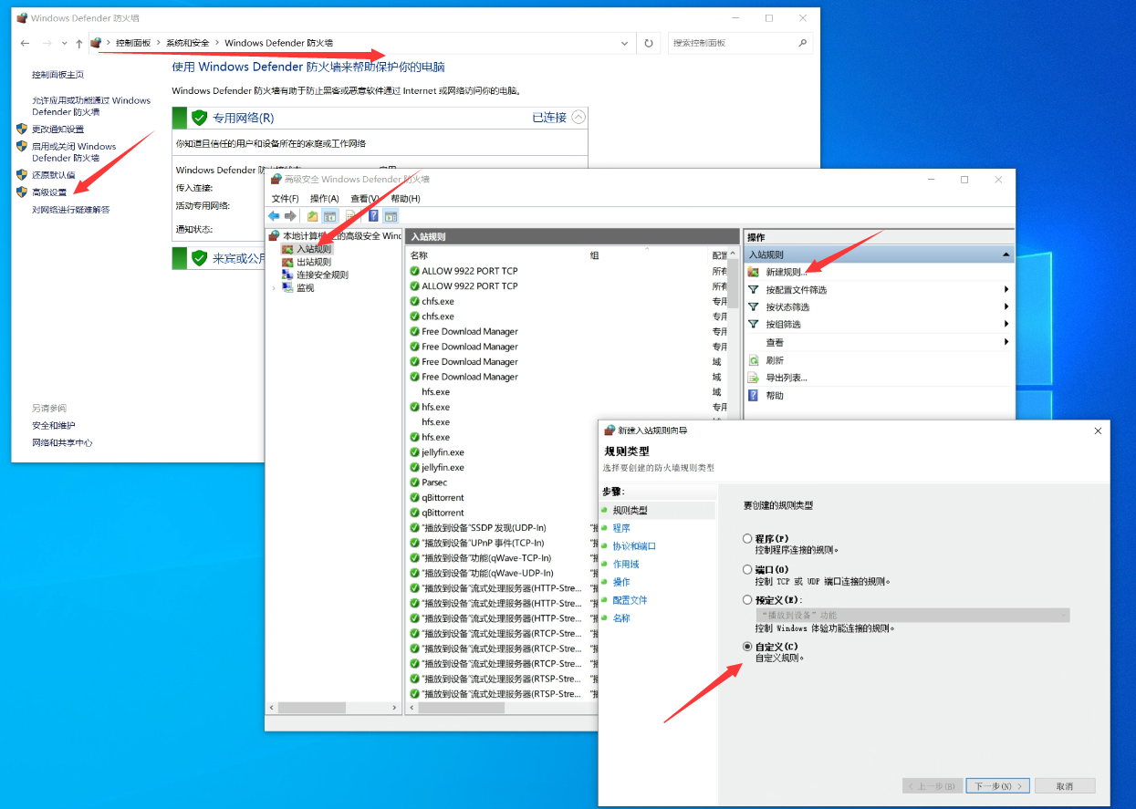Go back using the MMC toolbar back arrow
Viewport: 1136px width, 809px height.
point(274,216)
